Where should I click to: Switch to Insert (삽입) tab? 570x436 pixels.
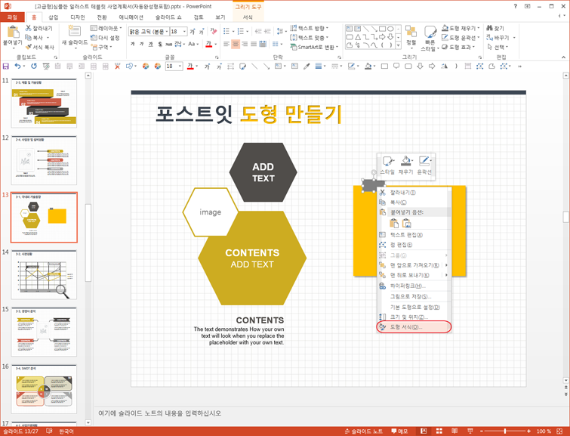click(x=54, y=17)
